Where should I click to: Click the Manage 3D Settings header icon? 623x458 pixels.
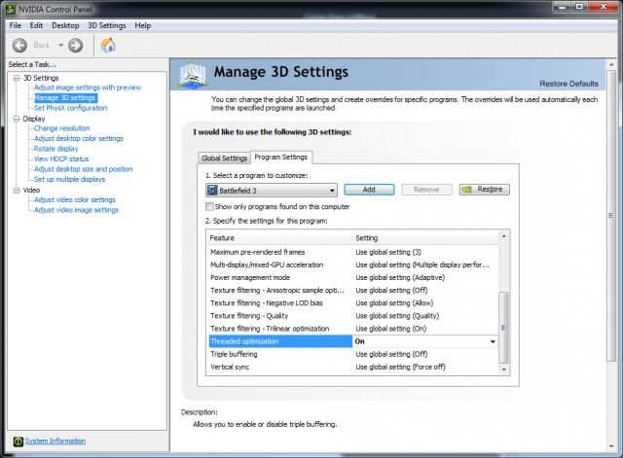193,74
